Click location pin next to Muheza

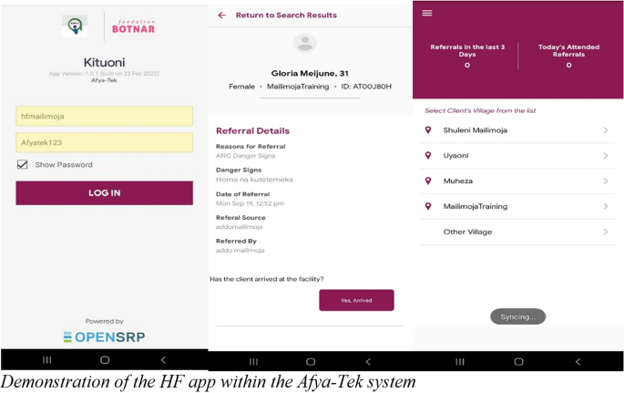point(428,181)
